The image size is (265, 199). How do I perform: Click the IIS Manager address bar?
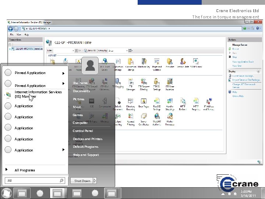[x=131, y=29]
